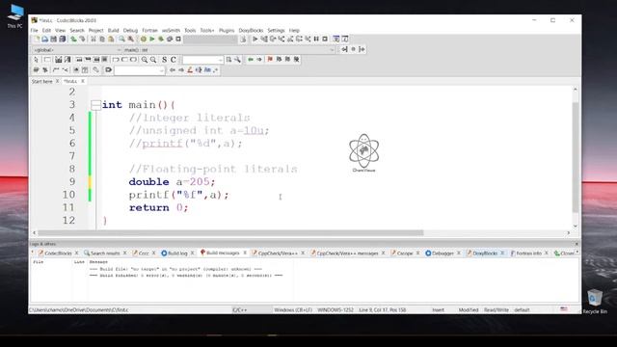The image size is (617, 347).
Task: Collapse the main function fold marker
Action: pyautogui.click(x=95, y=105)
